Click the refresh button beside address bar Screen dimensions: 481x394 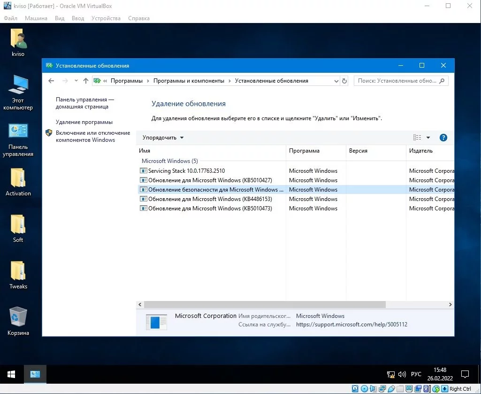click(344, 81)
